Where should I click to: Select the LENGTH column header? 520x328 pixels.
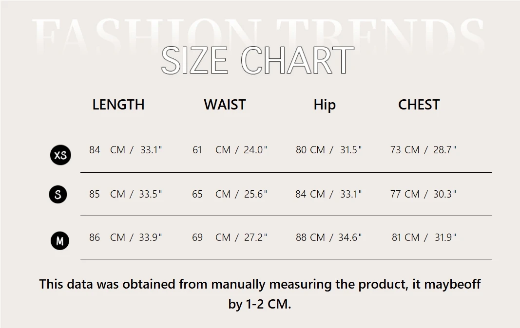tap(118, 105)
